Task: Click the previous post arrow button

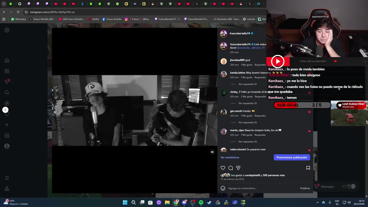Action: [5, 110]
